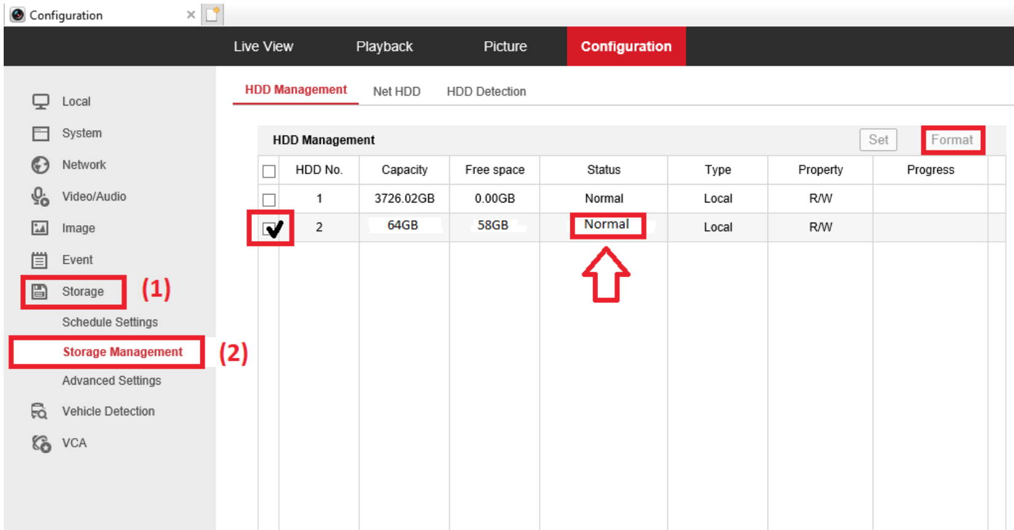Click the HDD Management panel heading

click(324, 140)
